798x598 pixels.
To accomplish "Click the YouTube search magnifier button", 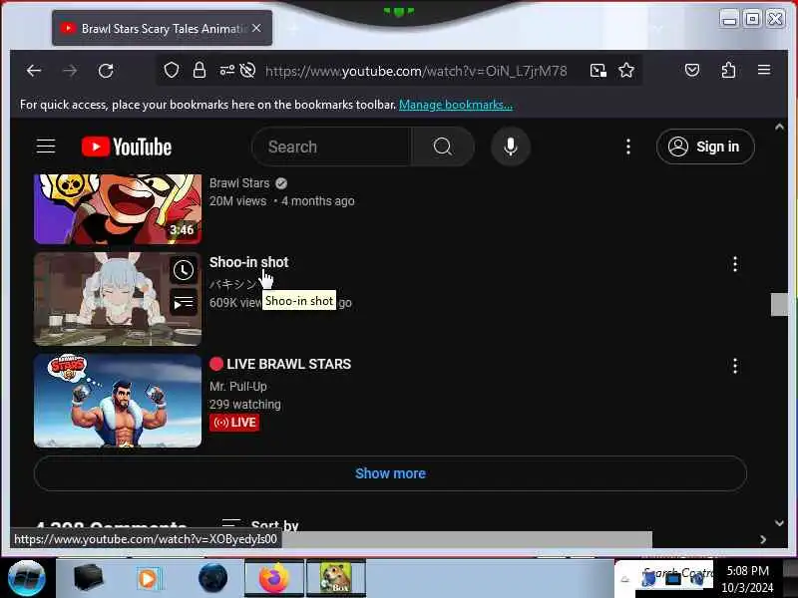I will 442,147.
